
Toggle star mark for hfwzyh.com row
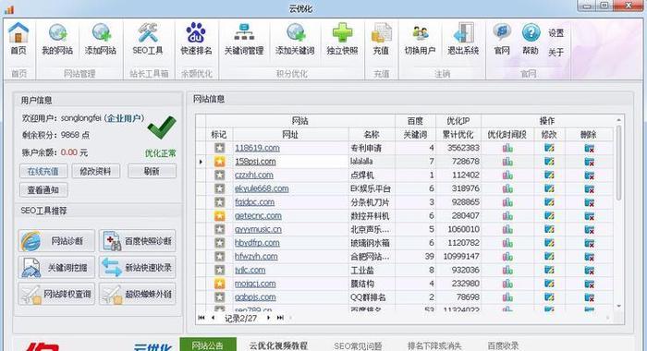(x=220, y=257)
